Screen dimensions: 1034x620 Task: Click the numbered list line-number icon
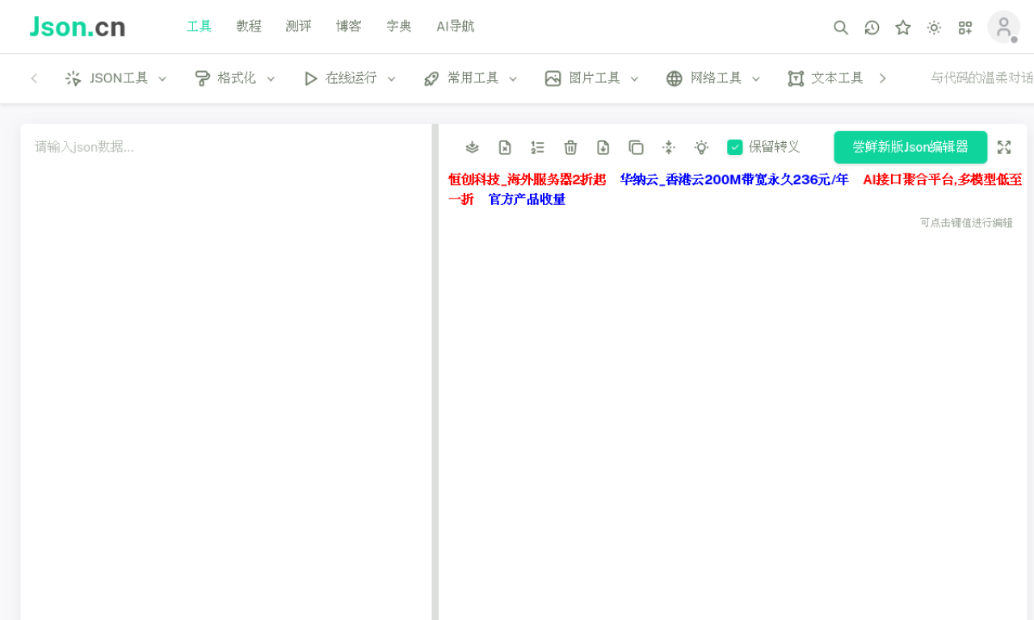pos(537,147)
